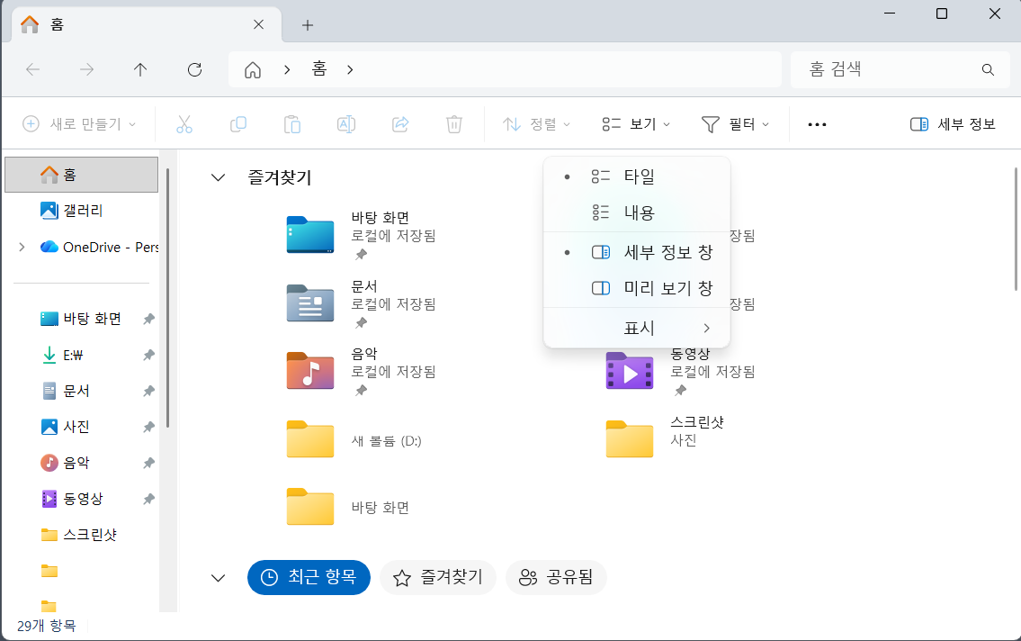This screenshot has height=641, width=1021.
Task: Expand the OneDrive tree node
Action: [22, 247]
